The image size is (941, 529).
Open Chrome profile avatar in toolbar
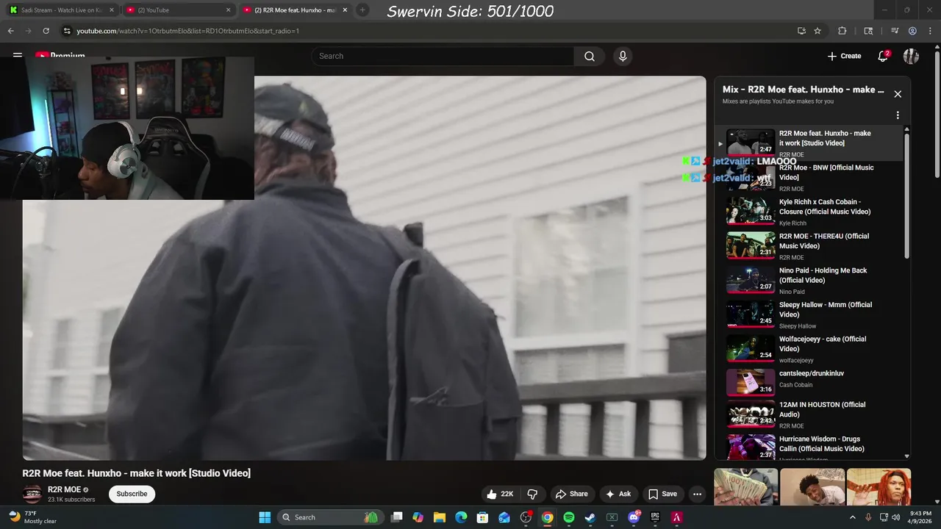(912, 31)
